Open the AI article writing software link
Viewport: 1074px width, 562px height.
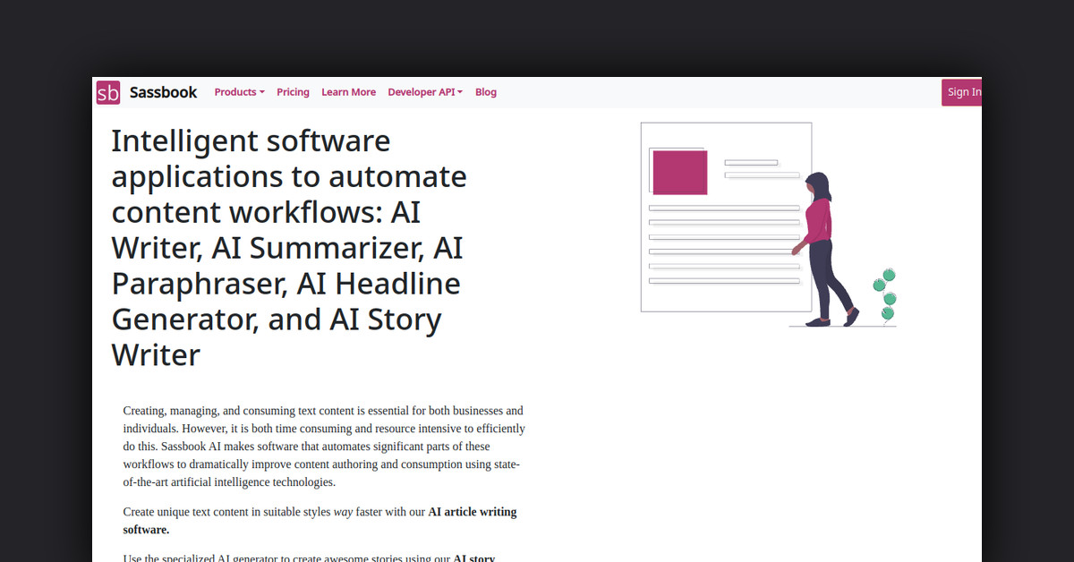coord(473,512)
